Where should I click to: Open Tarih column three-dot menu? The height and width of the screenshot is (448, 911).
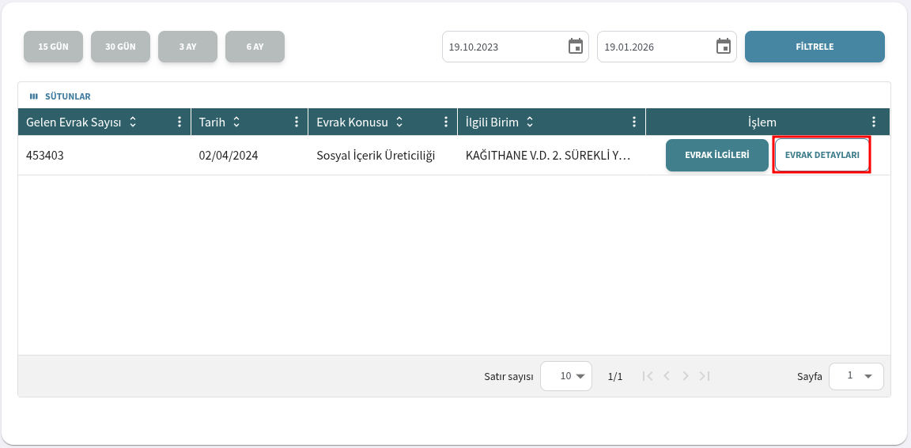(297, 122)
